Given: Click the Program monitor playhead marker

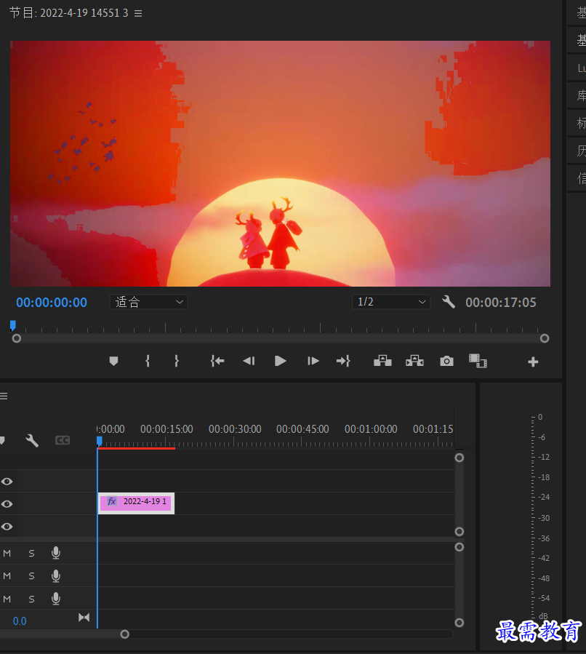Looking at the screenshot, I should (13, 325).
